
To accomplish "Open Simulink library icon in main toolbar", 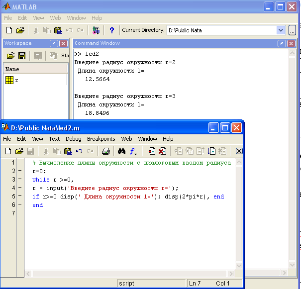I will pyautogui.click(x=96, y=30).
